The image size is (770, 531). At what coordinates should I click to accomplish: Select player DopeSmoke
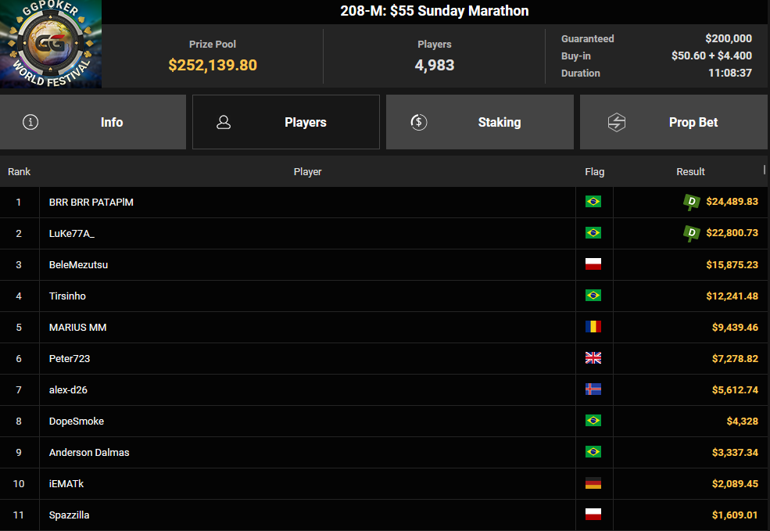coord(77,421)
